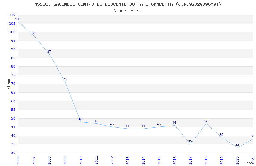The image size is (256, 166).
Task: Click the 48 data label for 2010
Action: 80,119
